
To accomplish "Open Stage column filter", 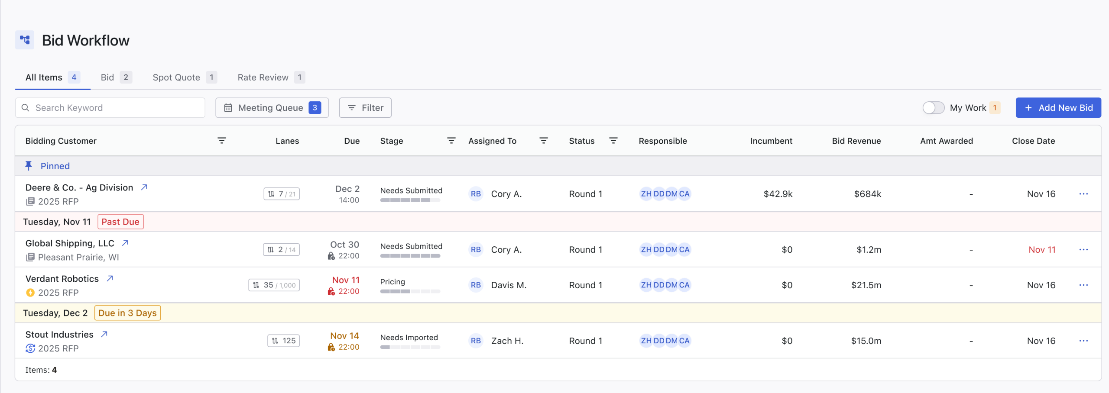I will pos(451,141).
